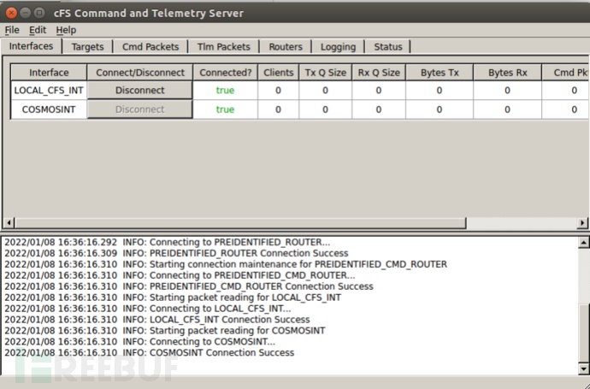Switch to the Routers tab
The height and width of the screenshot is (389, 590).
[286, 47]
